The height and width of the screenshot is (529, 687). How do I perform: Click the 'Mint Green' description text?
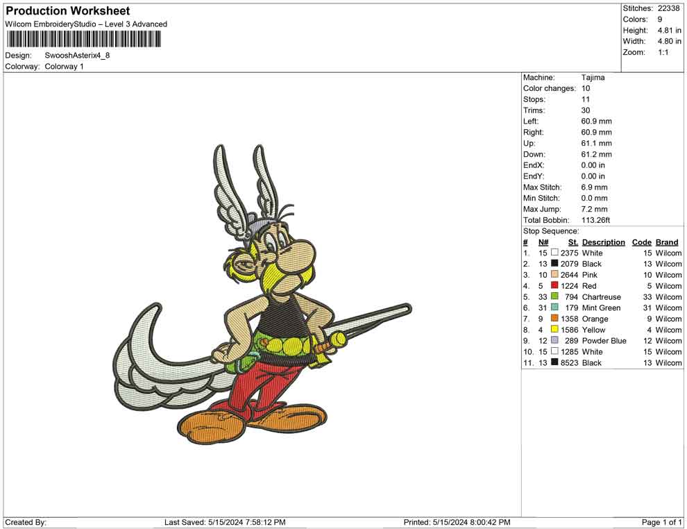pos(601,308)
